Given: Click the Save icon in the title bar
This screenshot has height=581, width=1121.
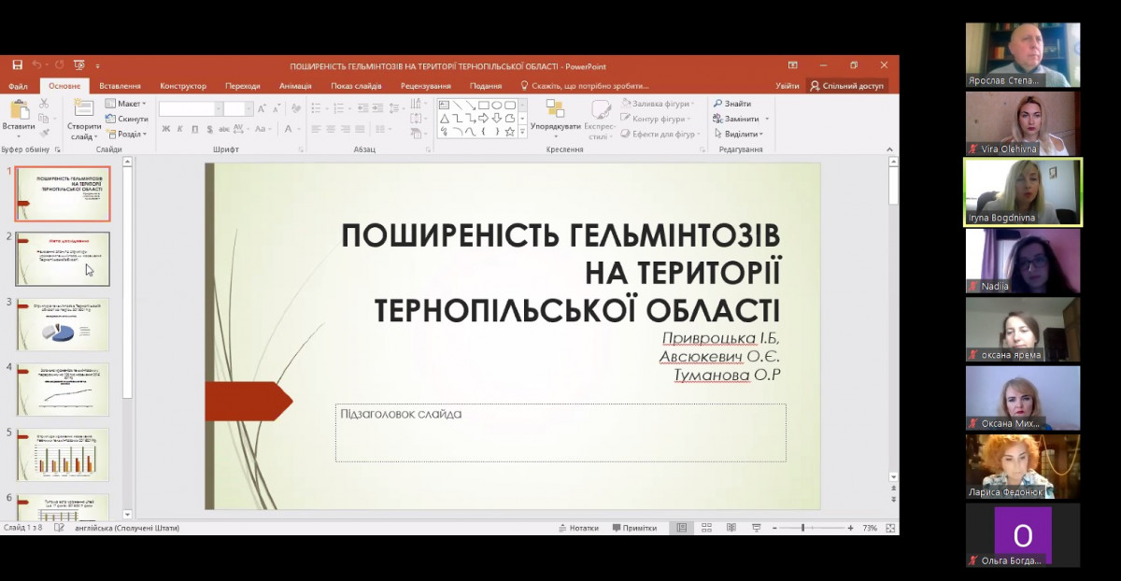Looking at the screenshot, I should tap(18, 65).
